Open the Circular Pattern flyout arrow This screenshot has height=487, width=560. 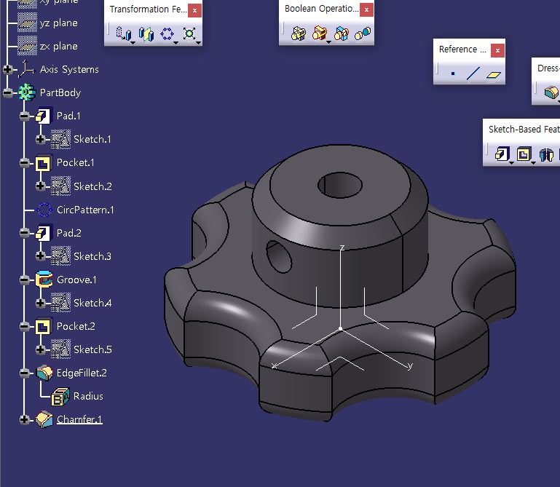(176, 42)
